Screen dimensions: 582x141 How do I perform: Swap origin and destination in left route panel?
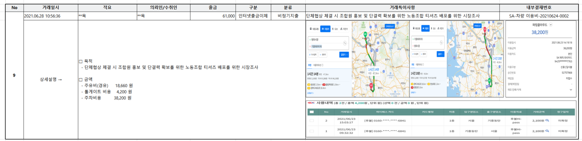pos(345,43)
